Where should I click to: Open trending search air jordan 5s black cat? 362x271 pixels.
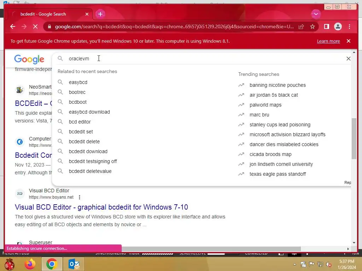274,95
